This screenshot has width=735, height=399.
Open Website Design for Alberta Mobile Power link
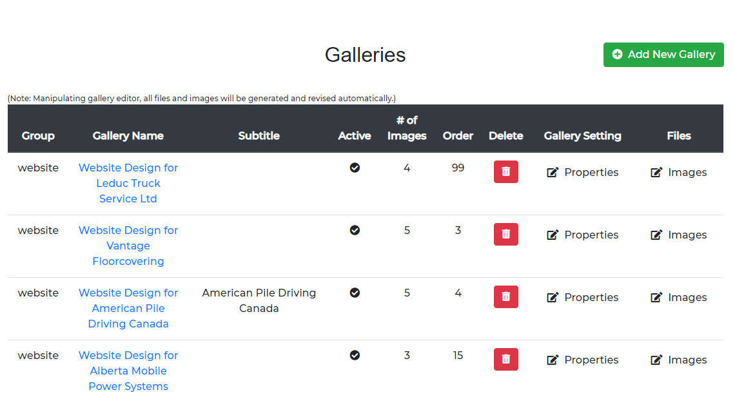coord(128,371)
